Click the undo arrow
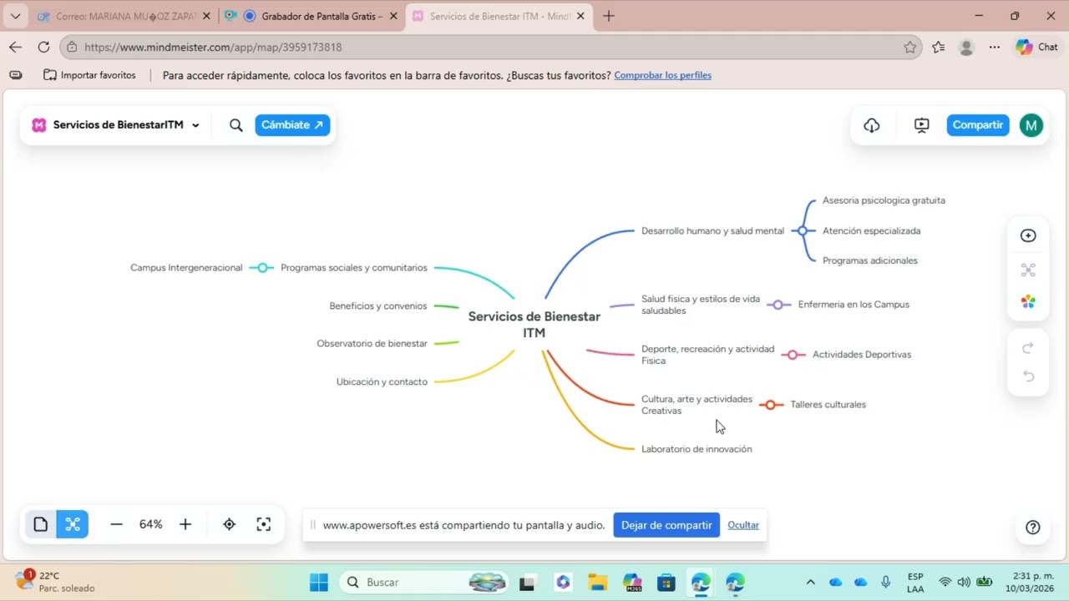 point(1029,376)
